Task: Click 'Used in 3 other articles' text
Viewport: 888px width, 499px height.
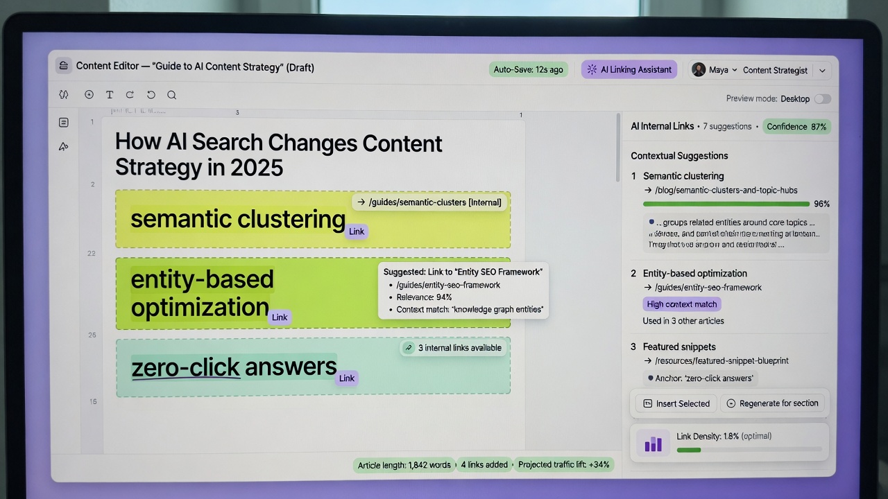Action: pyautogui.click(x=683, y=321)
